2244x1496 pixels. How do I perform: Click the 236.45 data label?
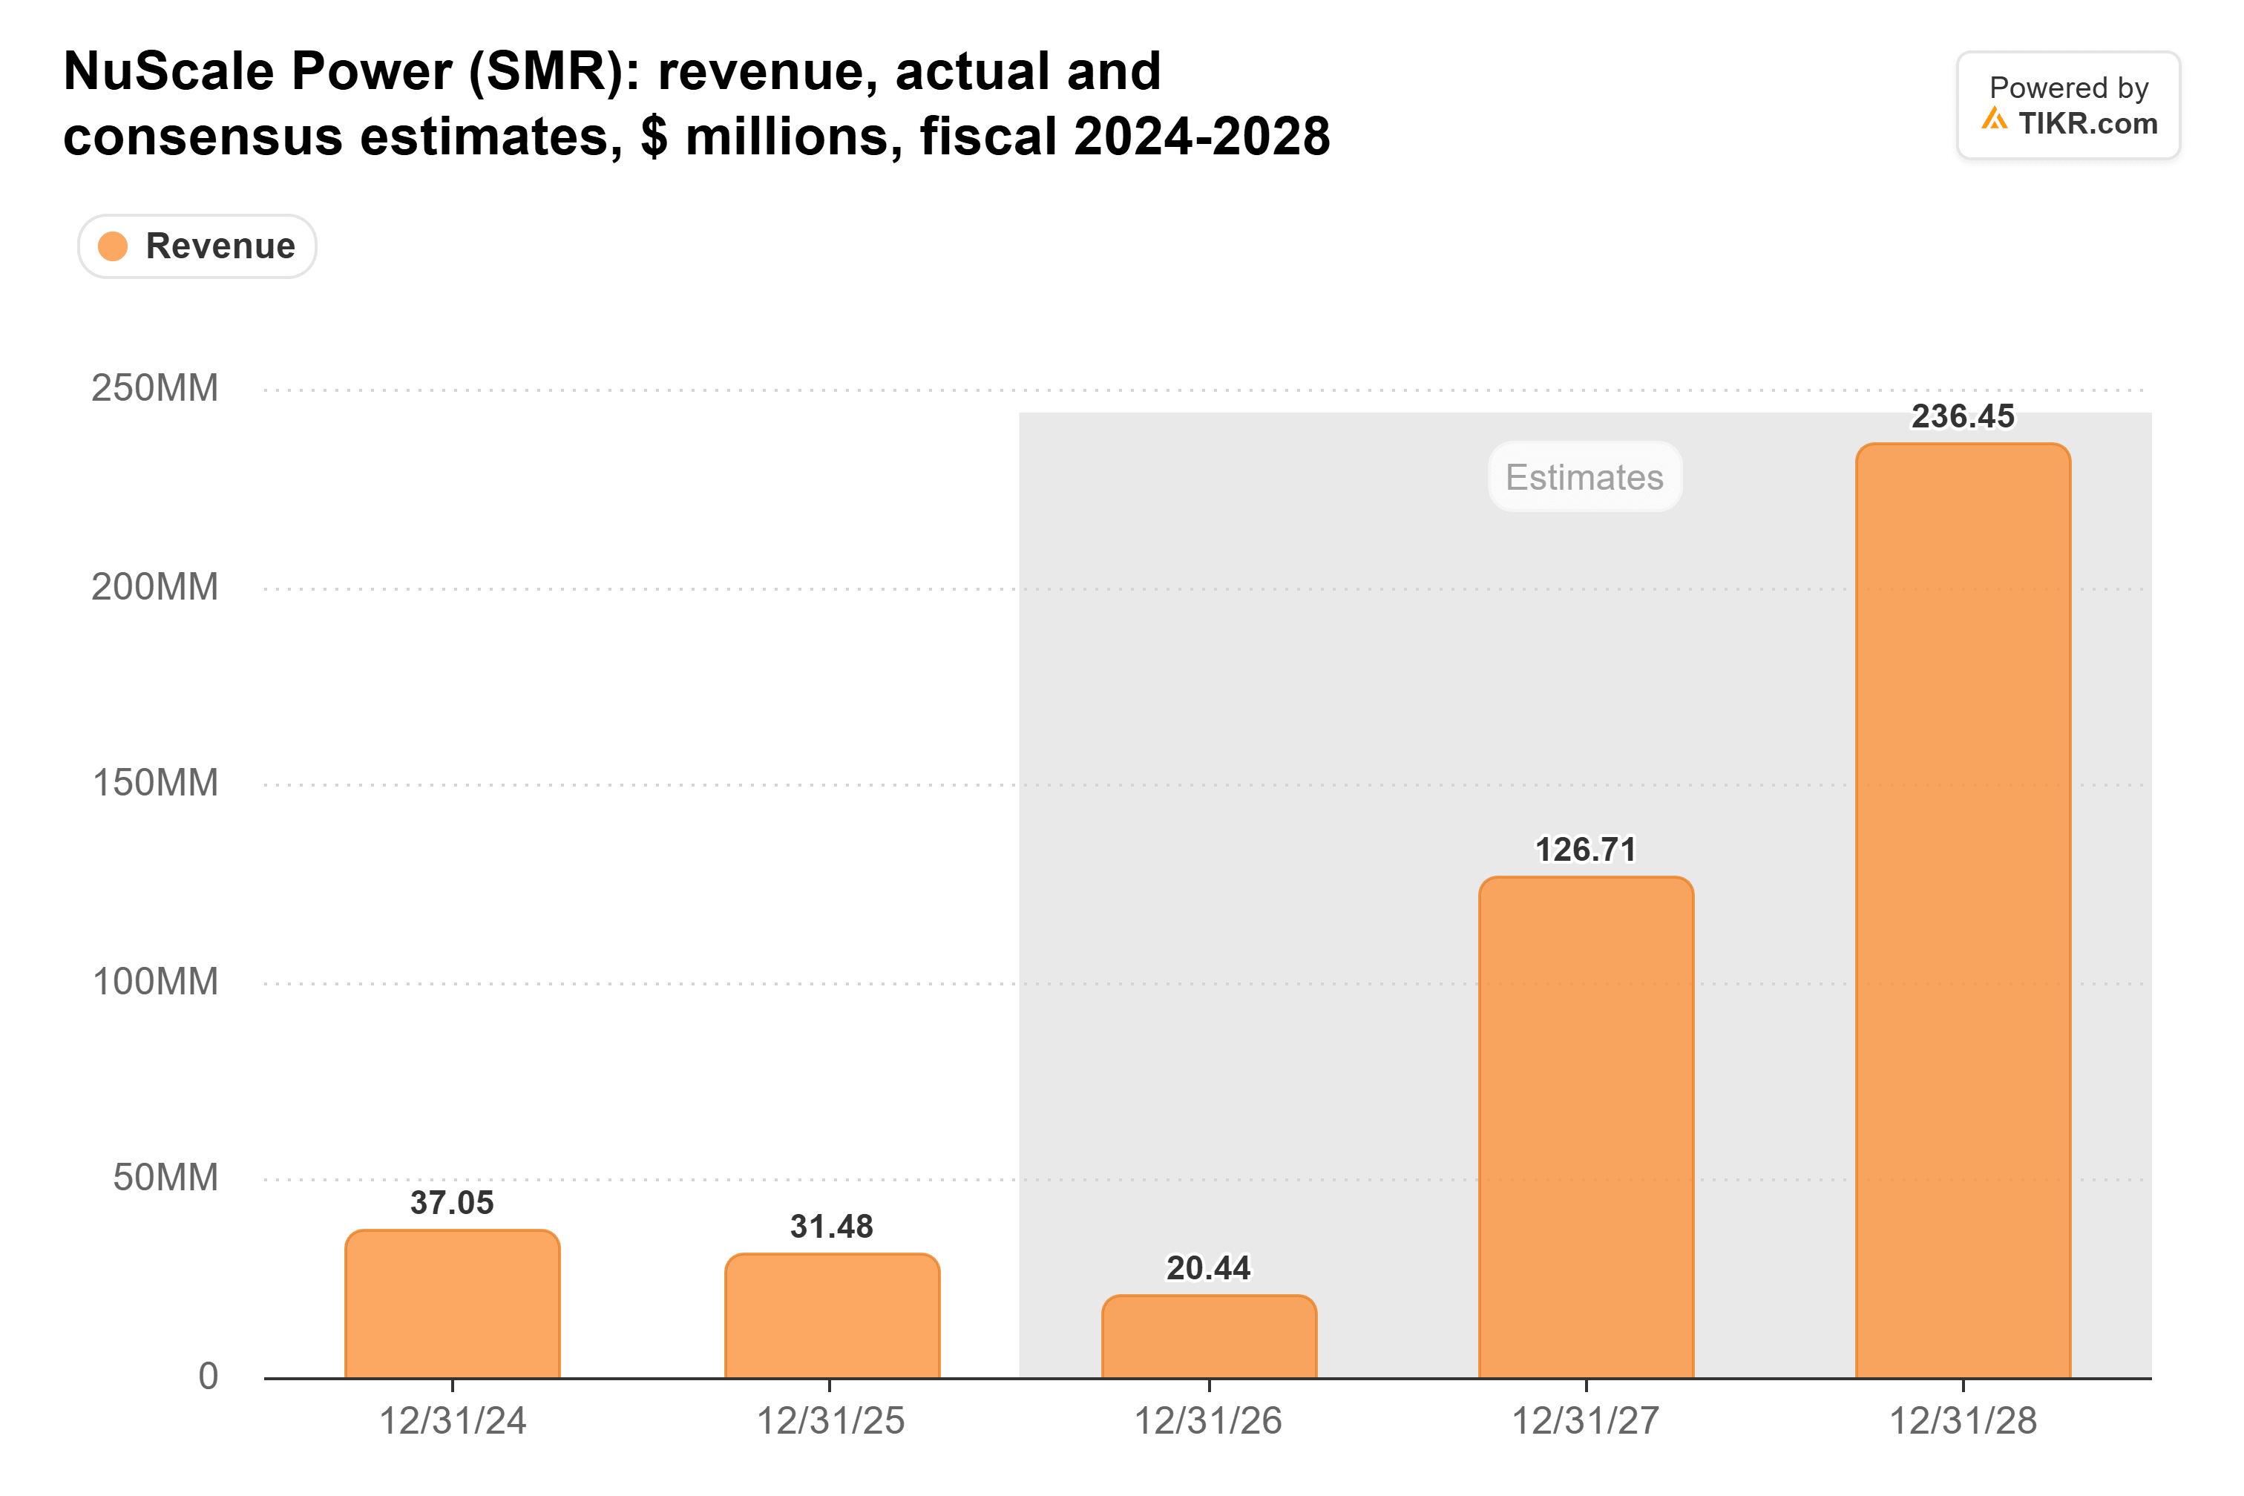point(1963,416)
